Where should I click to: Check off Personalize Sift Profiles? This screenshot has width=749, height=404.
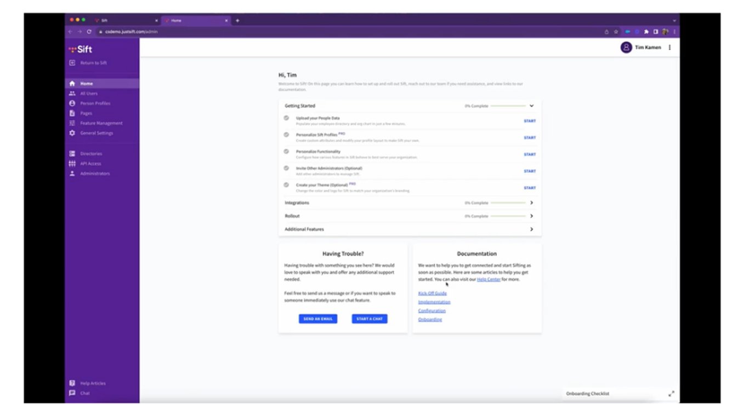pos(286,134)
